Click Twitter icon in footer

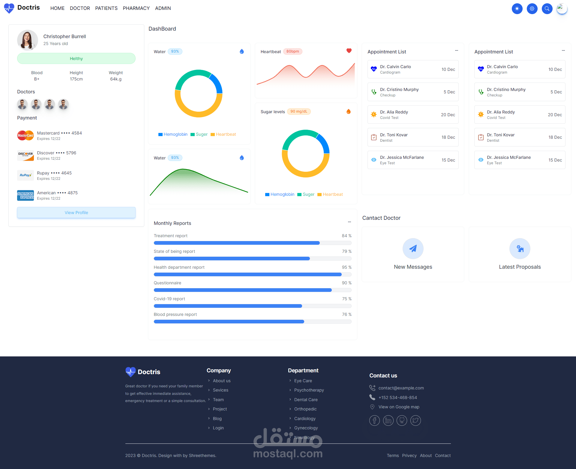coord(415,420)
